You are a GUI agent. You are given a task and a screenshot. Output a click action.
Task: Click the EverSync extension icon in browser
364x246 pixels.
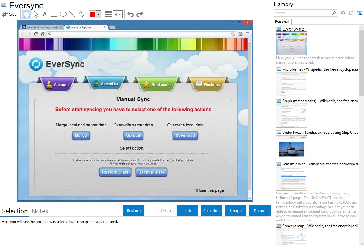click(x=241, y=34)
